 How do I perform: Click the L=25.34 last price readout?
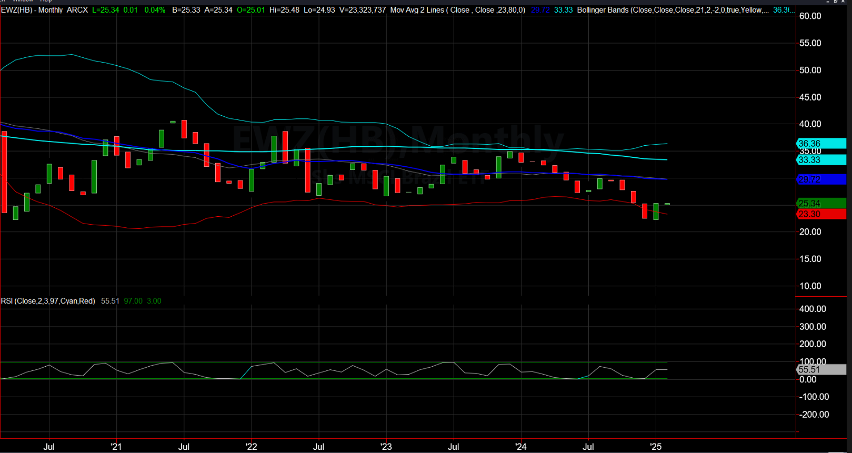click(x=105, y=10)
